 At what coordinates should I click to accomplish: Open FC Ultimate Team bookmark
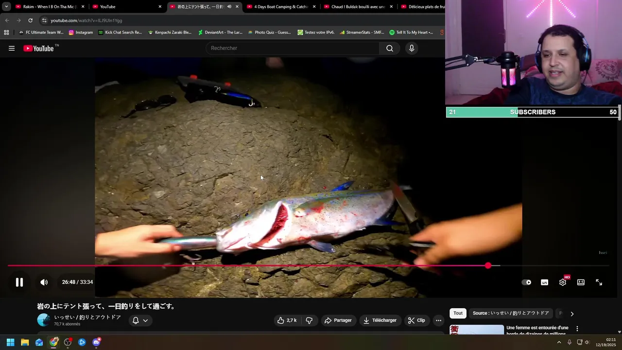pyautogui.click(x=41, y=33)
